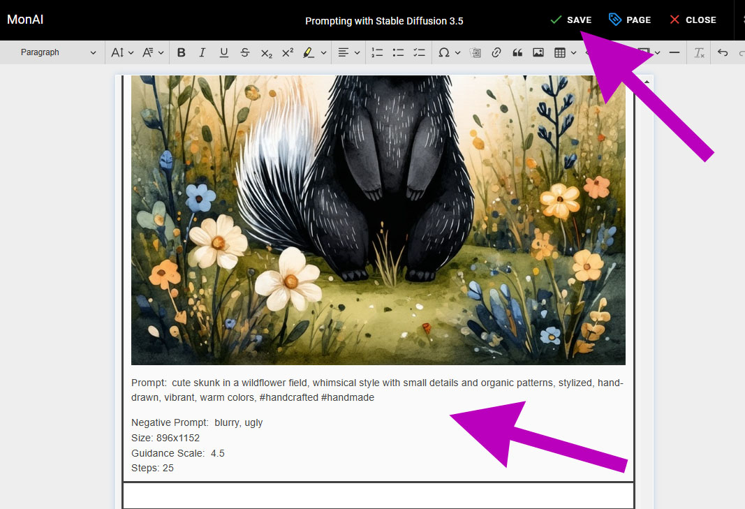
Task: Open the insert table dropdown
Action: [x=564, y=52]
